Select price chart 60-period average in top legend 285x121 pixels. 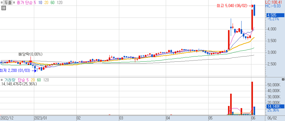click(52, 2)
